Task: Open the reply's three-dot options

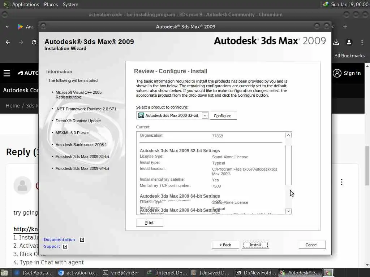Action: pyautogui.click(x=342, y=182)
